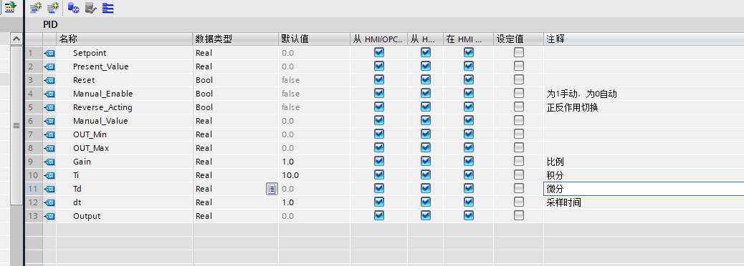Click the 数据类型 column header

pos(235,39)
